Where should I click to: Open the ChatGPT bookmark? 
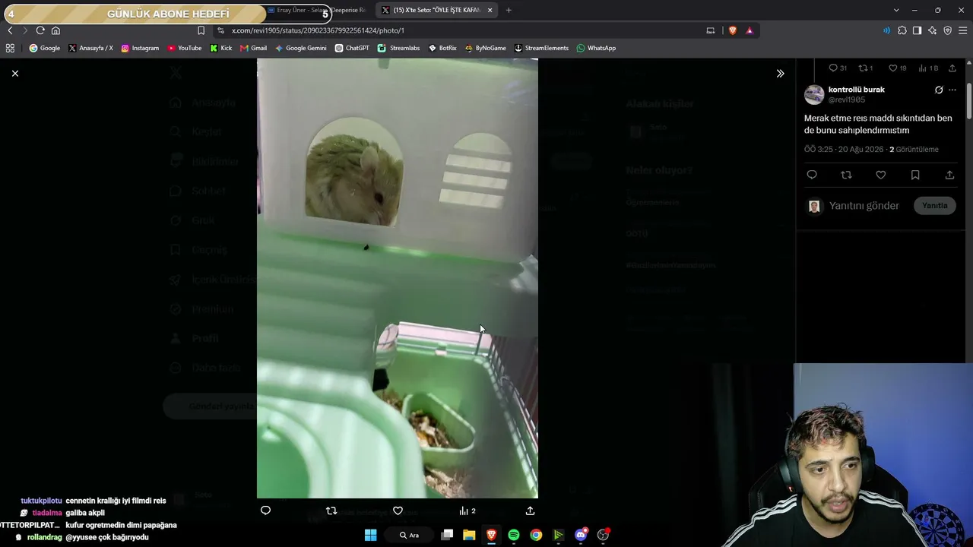pyautogui.click(x=352, y=48)
